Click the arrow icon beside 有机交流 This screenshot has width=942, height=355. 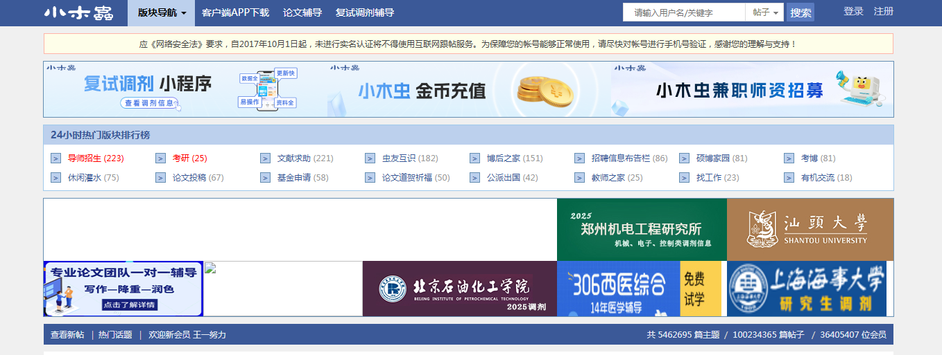pos(789,178)
